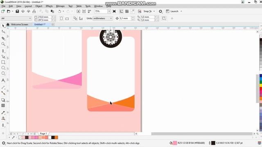Click the Export icon
This screenshot has width=262, height=147.
click(84, 11)
